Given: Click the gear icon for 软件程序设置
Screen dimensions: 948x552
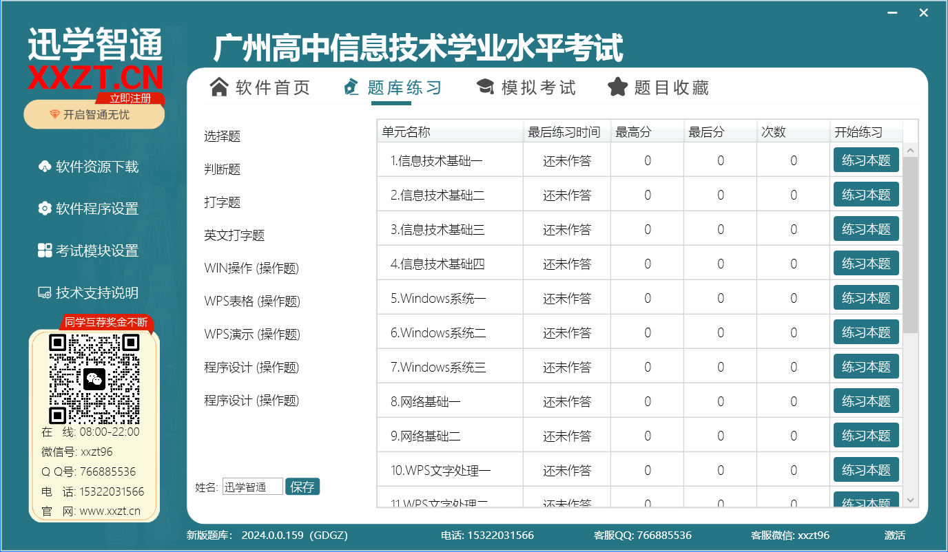Looking at the screenshot, I should 43,208.
